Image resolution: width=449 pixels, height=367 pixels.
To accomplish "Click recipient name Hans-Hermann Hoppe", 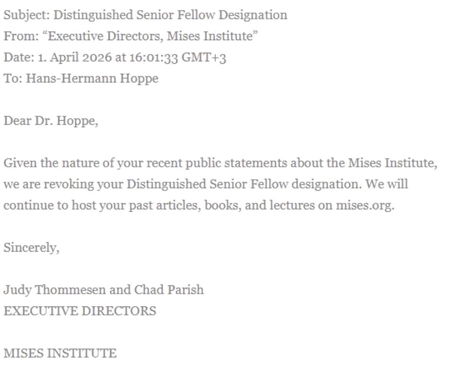I will point(92,78).
